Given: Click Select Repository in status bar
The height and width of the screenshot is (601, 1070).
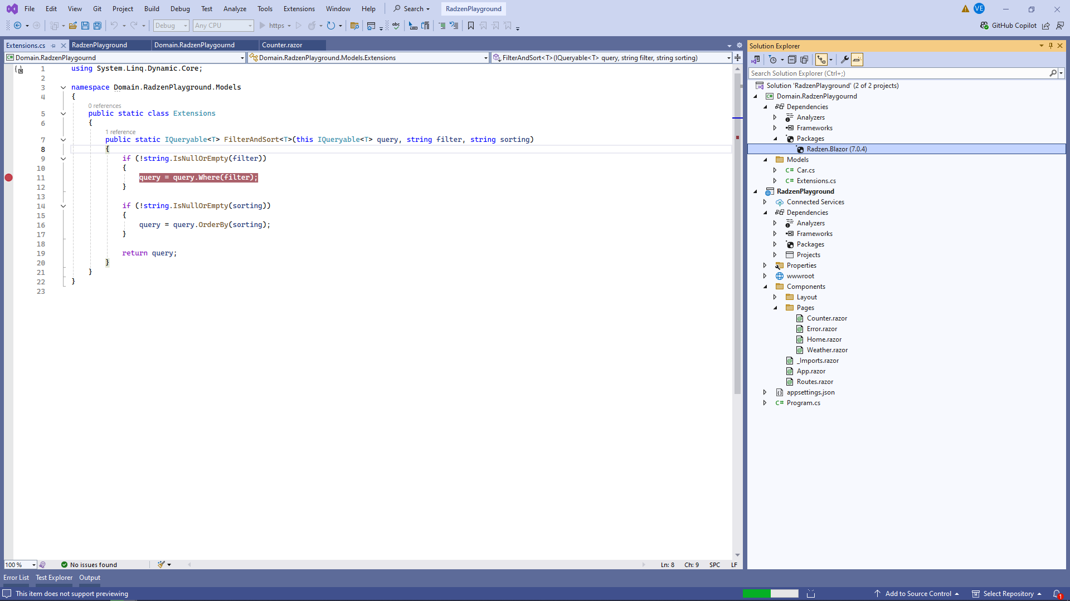Looking at the screenshot, I should click(1007, 594).
